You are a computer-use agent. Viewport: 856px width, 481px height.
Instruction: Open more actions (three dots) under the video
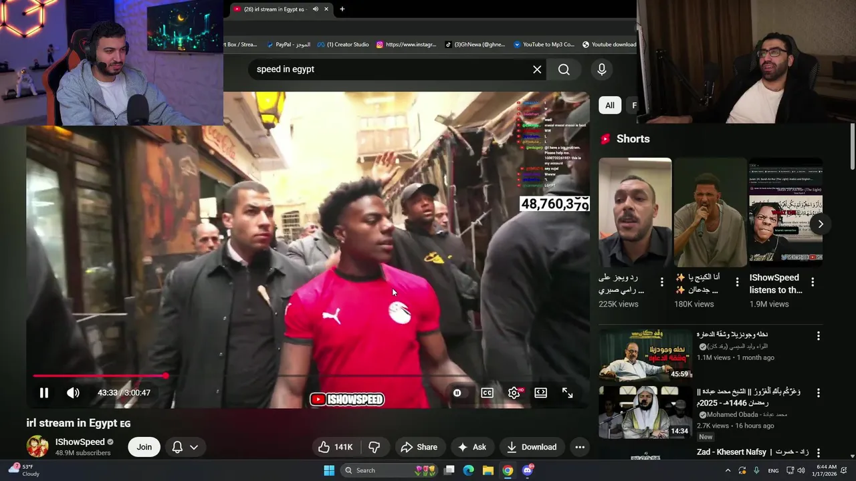(580, 447)
